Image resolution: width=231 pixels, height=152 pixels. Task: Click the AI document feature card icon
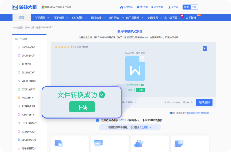pos(179,143)
